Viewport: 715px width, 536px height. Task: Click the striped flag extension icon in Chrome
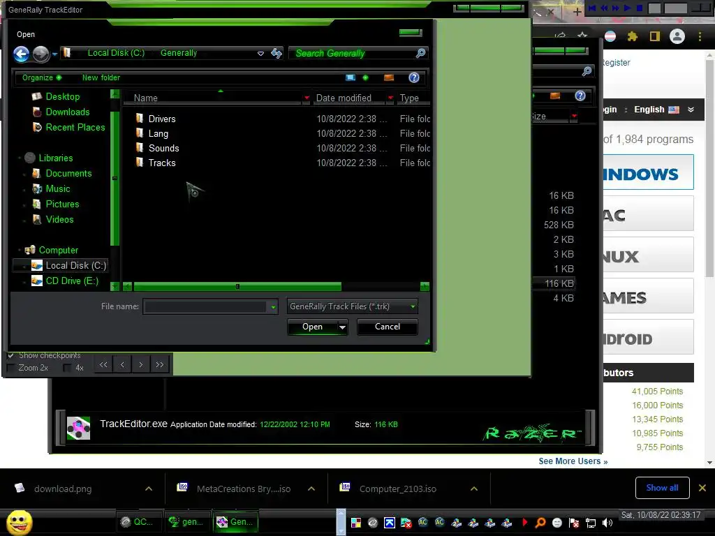tap(610, 36)
